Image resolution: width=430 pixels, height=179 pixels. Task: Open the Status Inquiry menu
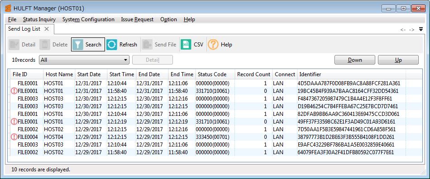click(39, 19)
